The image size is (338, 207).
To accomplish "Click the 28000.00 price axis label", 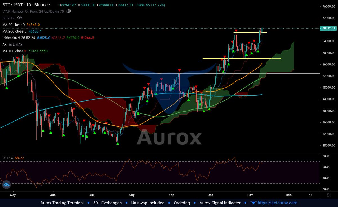I will 329,145.
